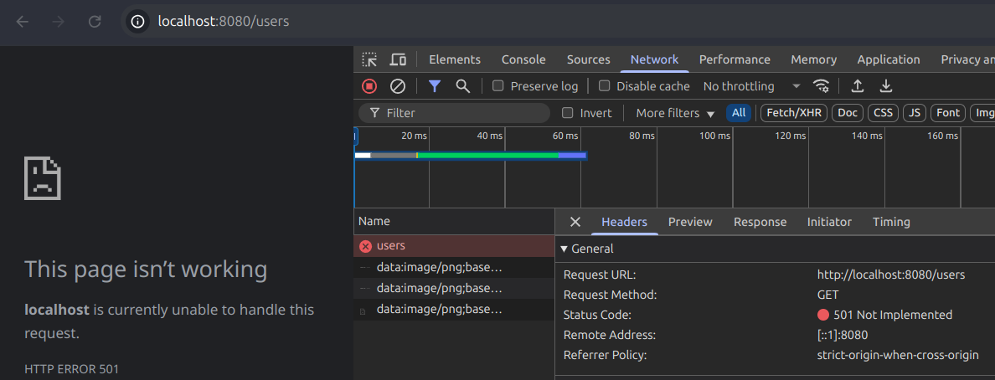
Task: Stop recording network log
Action: pyautogui.click(x=369, y=86)
